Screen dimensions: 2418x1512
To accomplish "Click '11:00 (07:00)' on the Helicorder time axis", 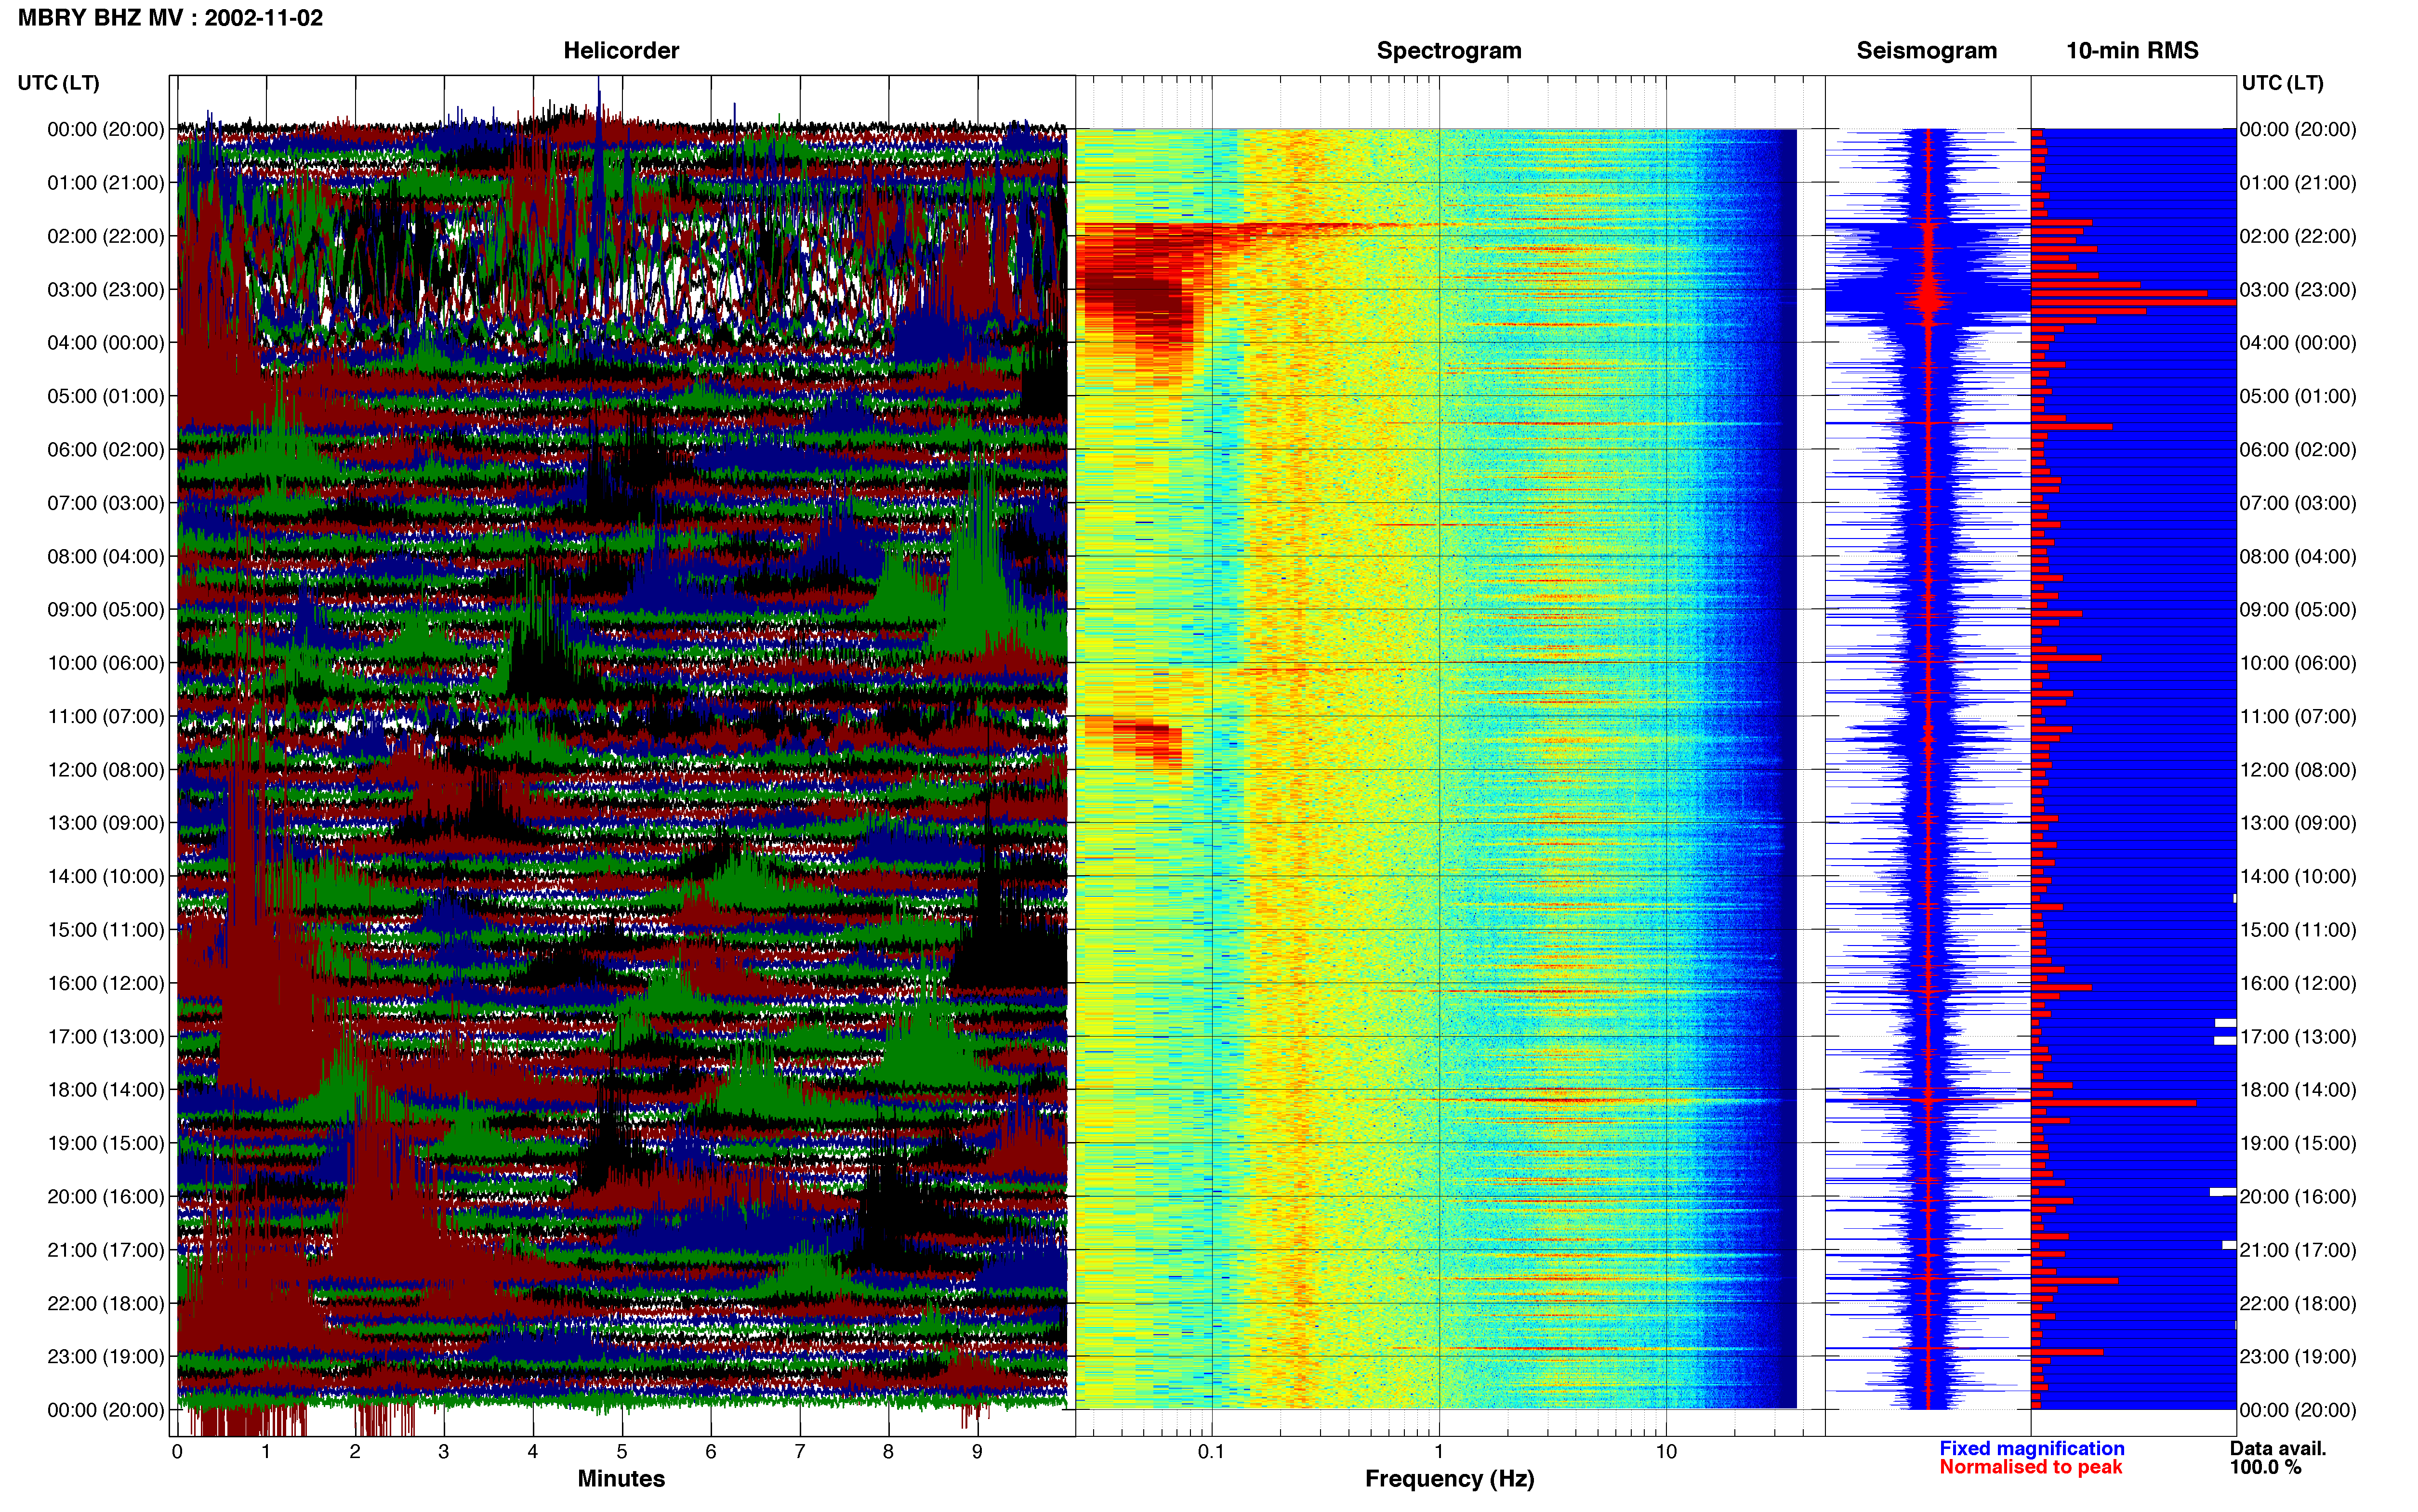I will coord(106,717).
